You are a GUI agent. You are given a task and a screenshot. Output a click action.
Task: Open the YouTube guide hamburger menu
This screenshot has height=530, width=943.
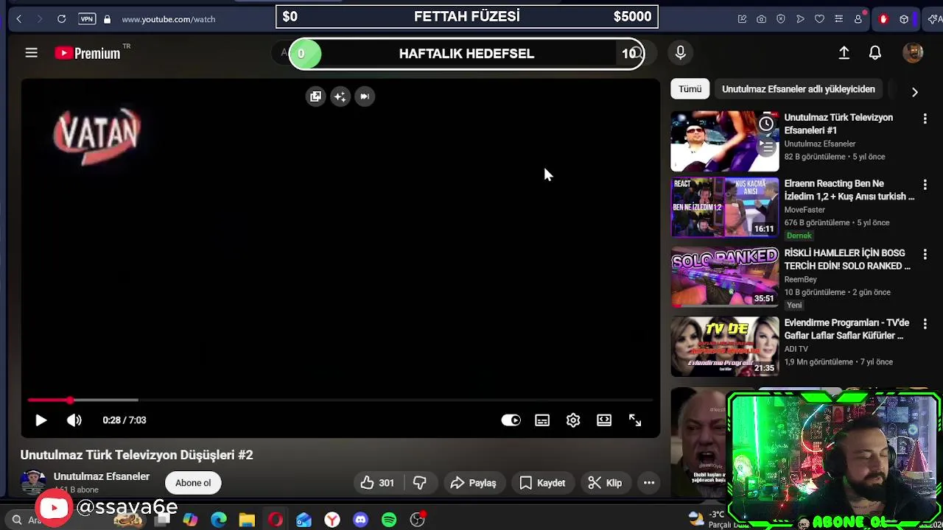[x=31, y=53]
